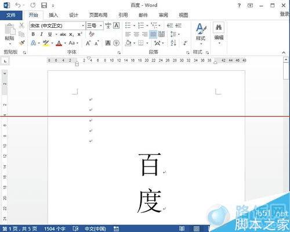Toggle character shading A button
This screenshot has height=232, width=290.
pos(108,43)
